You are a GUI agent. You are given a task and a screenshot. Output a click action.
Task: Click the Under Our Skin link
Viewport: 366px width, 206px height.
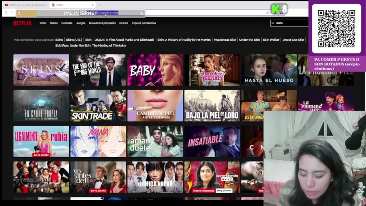[x=293, y=40]
